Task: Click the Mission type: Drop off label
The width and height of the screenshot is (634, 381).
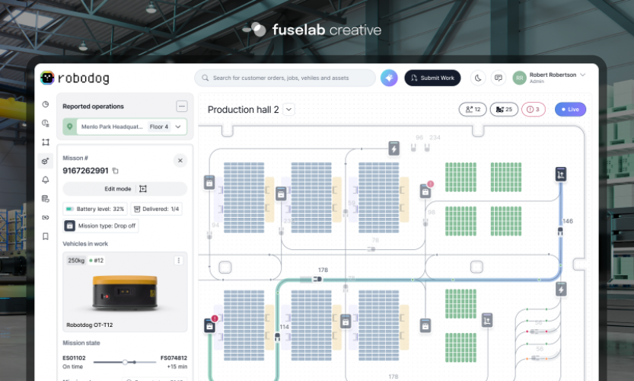Action: click(100, 226)
